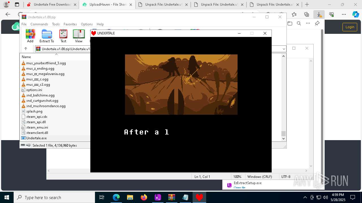Click 100% zoom level in Notepad status bar
Screen dimensions: 362x203
(x=237, y=177)
